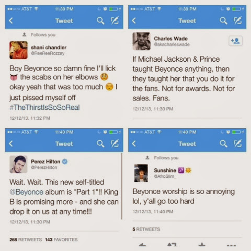
Task: Tap compose icon above Sunshine's tweet
Action: pyautogui.click(x=238, y=143)
